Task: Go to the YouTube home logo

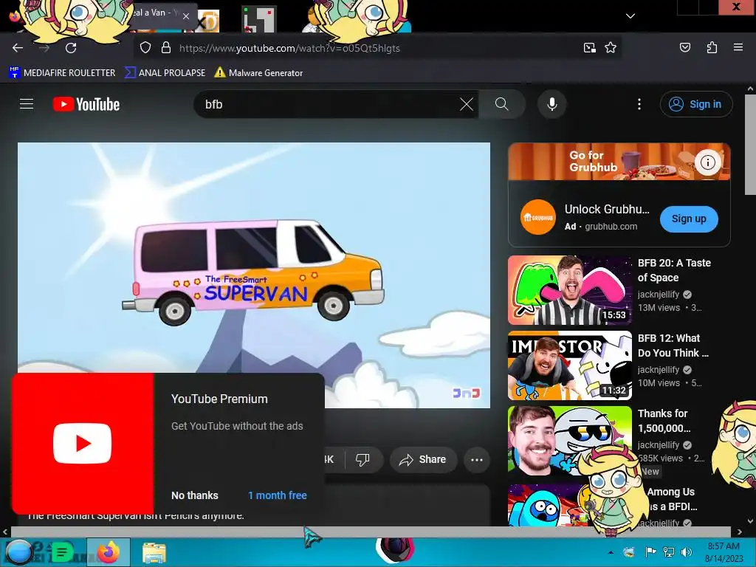Action: [x=86, y=104]
